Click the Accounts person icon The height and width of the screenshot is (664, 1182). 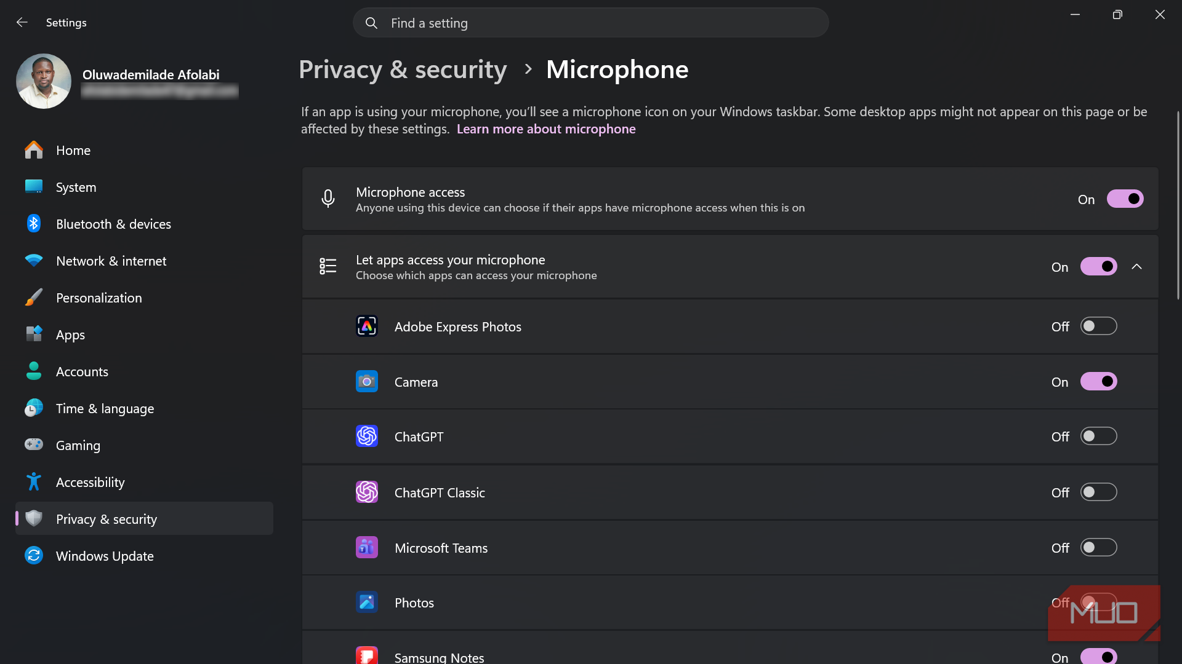click(34, 371)
